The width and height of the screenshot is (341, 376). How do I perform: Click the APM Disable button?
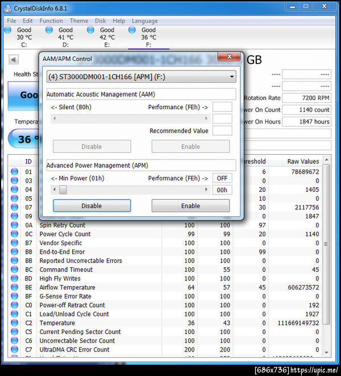point(92,206)
